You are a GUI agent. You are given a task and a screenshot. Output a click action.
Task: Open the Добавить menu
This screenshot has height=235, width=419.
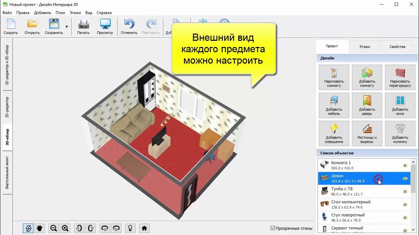[x=43, y=13]
